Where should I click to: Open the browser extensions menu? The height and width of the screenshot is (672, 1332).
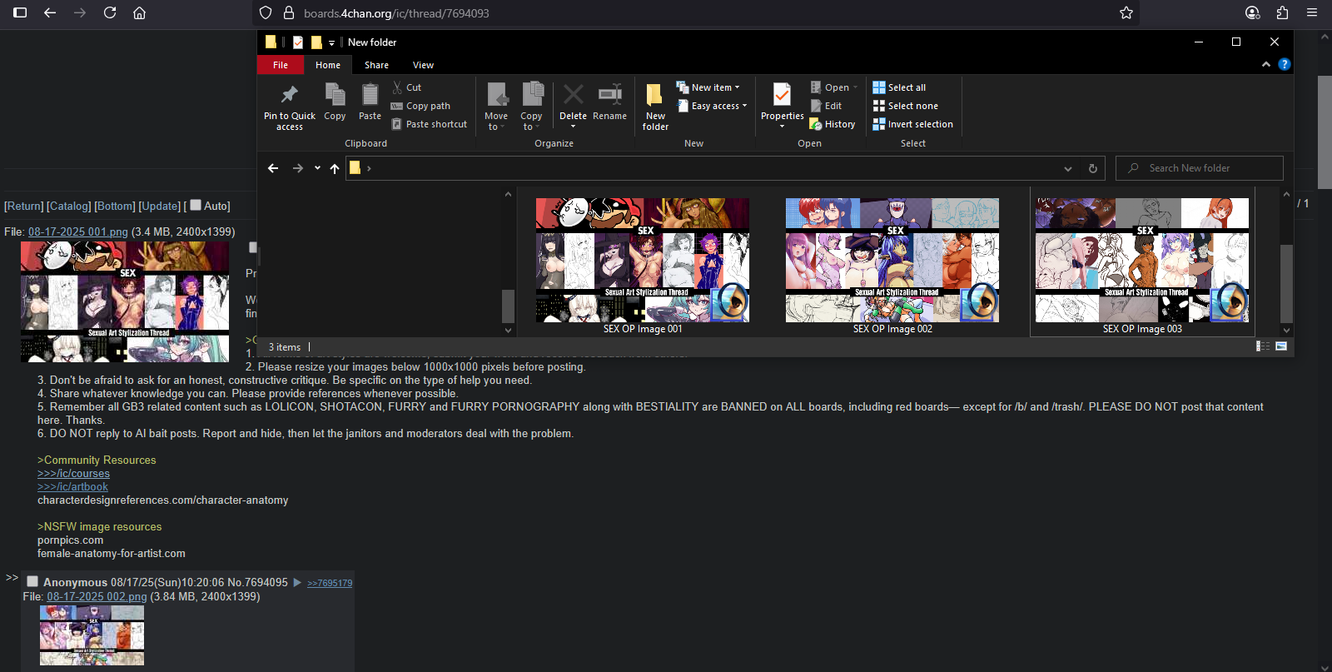[1282, 12]
